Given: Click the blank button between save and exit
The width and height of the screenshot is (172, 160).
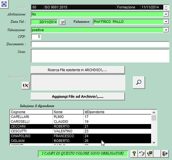Looking at the screenshot, I should [x=157, y=154].
